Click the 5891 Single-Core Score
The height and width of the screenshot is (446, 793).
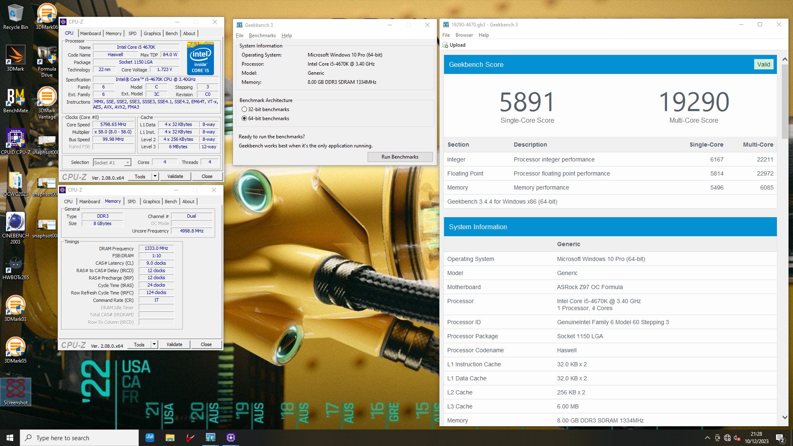pyautogui.click(x=527, y=102)
